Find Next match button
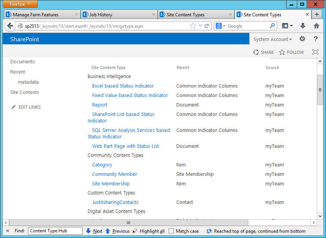 tap(94, 231)
